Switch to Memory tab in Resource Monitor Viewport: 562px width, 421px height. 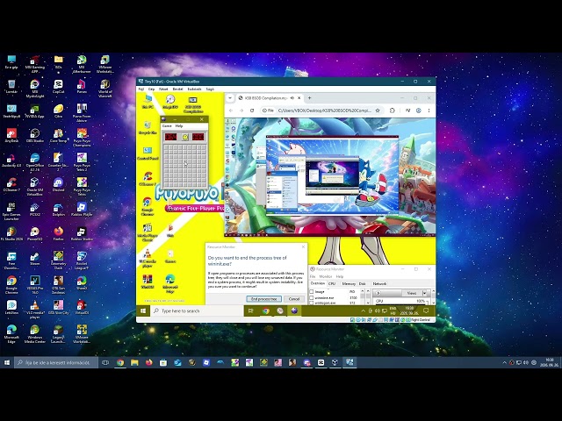tap(349, 283)
